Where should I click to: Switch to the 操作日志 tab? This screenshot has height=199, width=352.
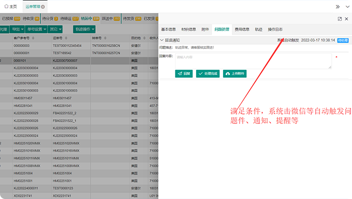(x=275, y=30)
